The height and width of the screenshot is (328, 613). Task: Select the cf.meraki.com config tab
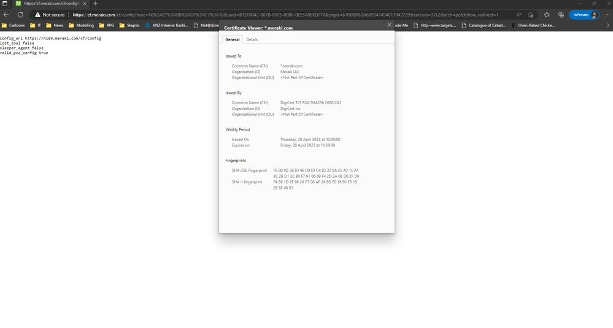tap(51, 4)
